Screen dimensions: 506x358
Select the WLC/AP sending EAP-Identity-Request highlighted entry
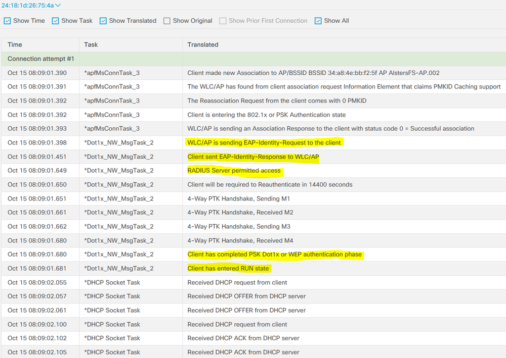[265, 142]
